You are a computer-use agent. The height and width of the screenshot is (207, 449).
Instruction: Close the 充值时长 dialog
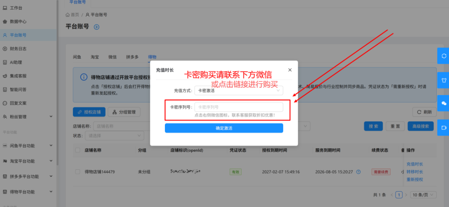click(290, 70)
